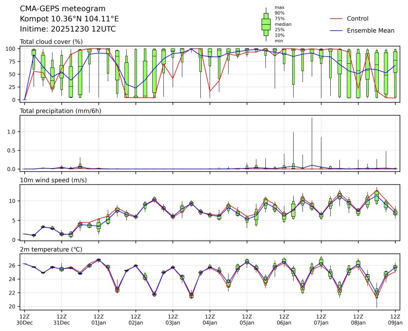Click the 12Z 30Dec time axis label

coord(24,319)
